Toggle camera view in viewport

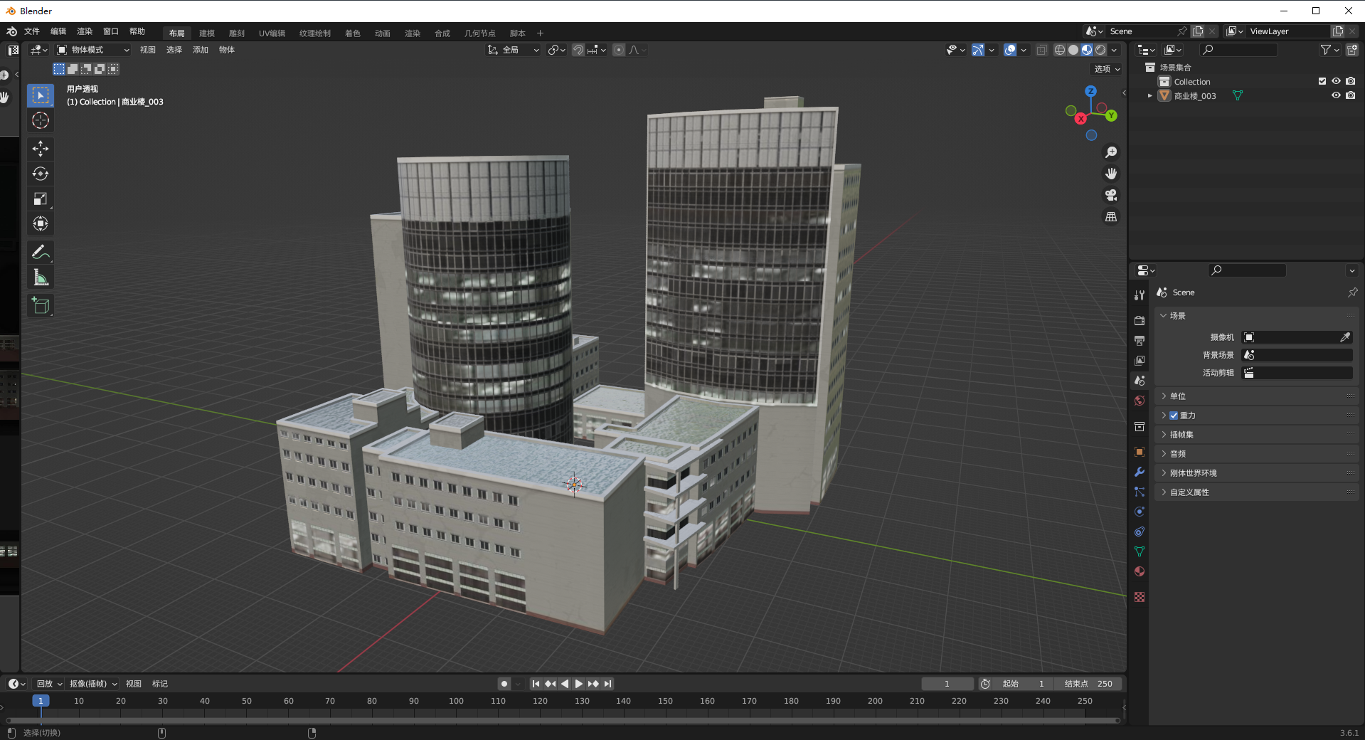tap(1110, 195)
